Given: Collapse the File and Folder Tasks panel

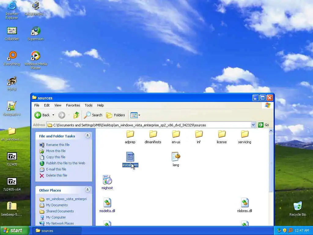Looking at the screenshot, I should click(87, 136).
